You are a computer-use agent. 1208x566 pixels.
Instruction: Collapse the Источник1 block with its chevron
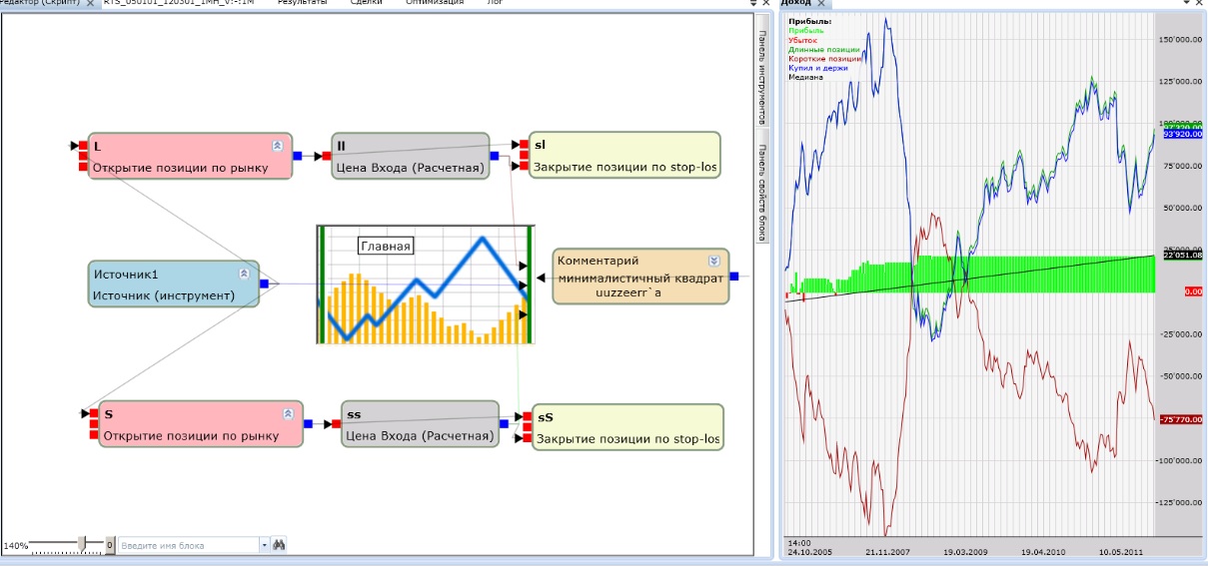click(244, 273)
